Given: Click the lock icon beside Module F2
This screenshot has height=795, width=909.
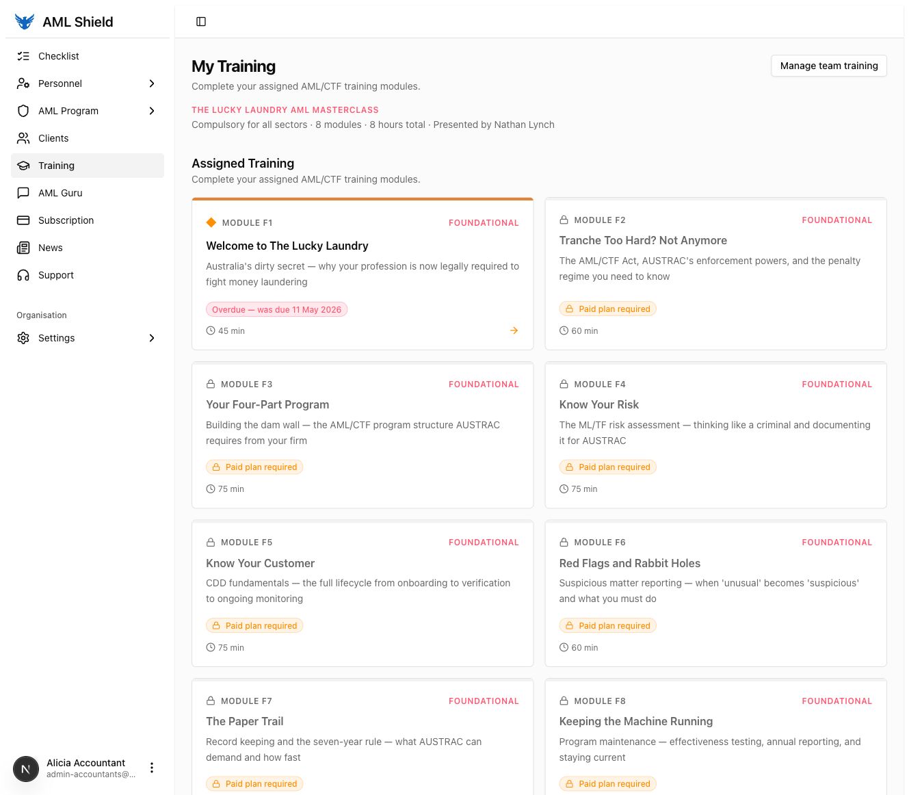Looking at the screenshot, I should 564,220.
